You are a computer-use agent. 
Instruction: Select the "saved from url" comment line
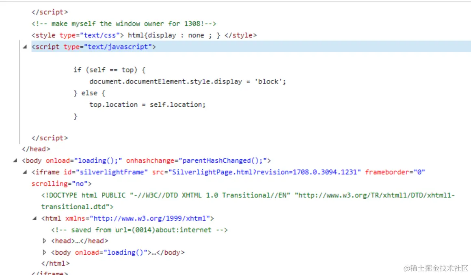139,230
